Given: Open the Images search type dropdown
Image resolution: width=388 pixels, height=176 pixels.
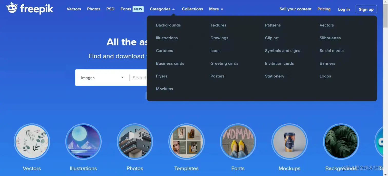Looking at the screenshot, I should coord(102,78).
